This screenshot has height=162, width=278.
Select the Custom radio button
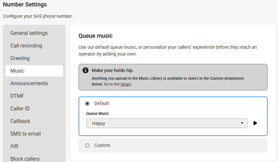click(x=87, y=146)
